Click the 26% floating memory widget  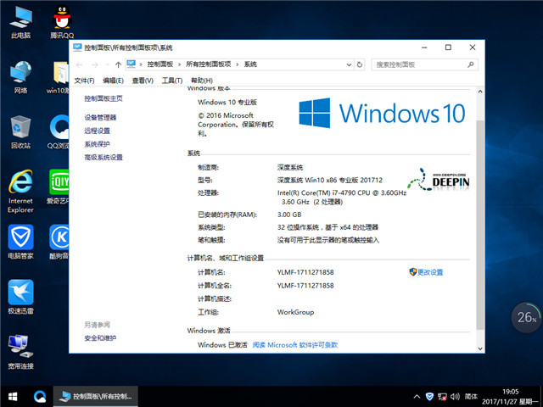526,317
